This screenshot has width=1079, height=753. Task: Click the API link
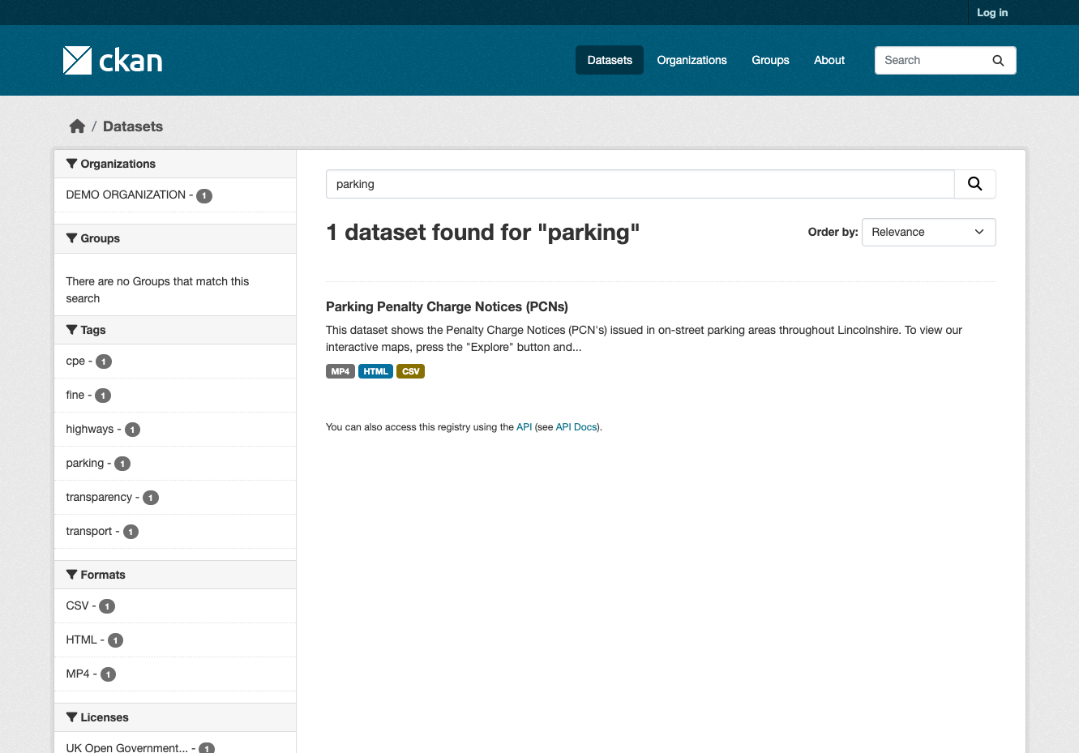[x=524, y=427]
